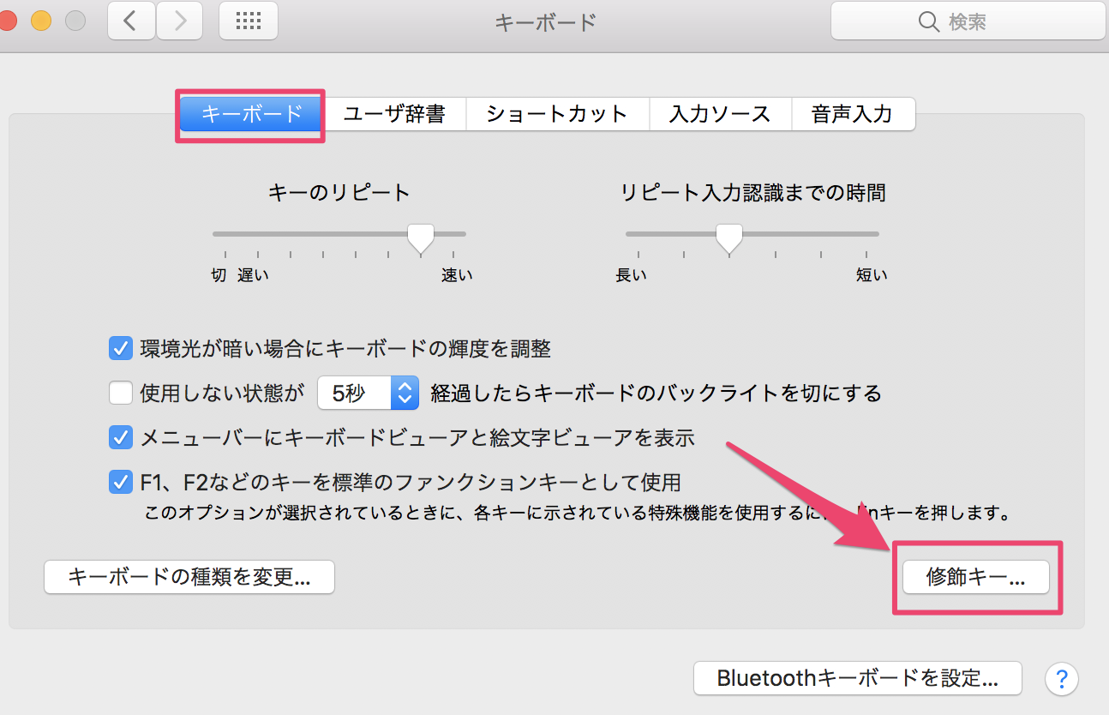This screenshot has height=715, width=1109.
Task: Enable backlight timeout after idle
Action: coord(121,391)
